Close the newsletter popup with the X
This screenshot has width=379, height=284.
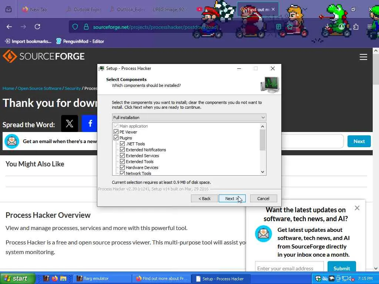point(357,208)
